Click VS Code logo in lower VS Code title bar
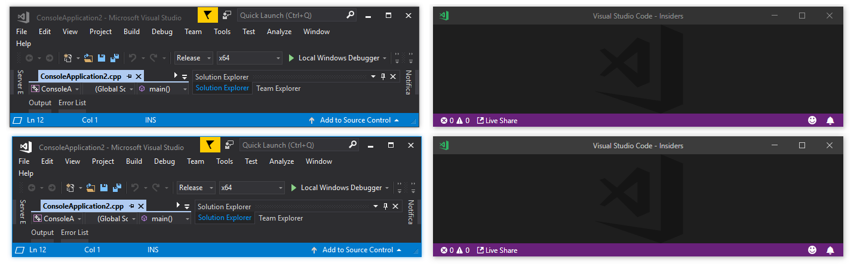 click(444, 145)
